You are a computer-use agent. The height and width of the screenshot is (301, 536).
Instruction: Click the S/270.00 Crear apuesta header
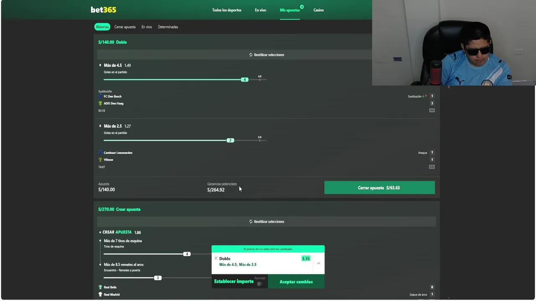119,209
